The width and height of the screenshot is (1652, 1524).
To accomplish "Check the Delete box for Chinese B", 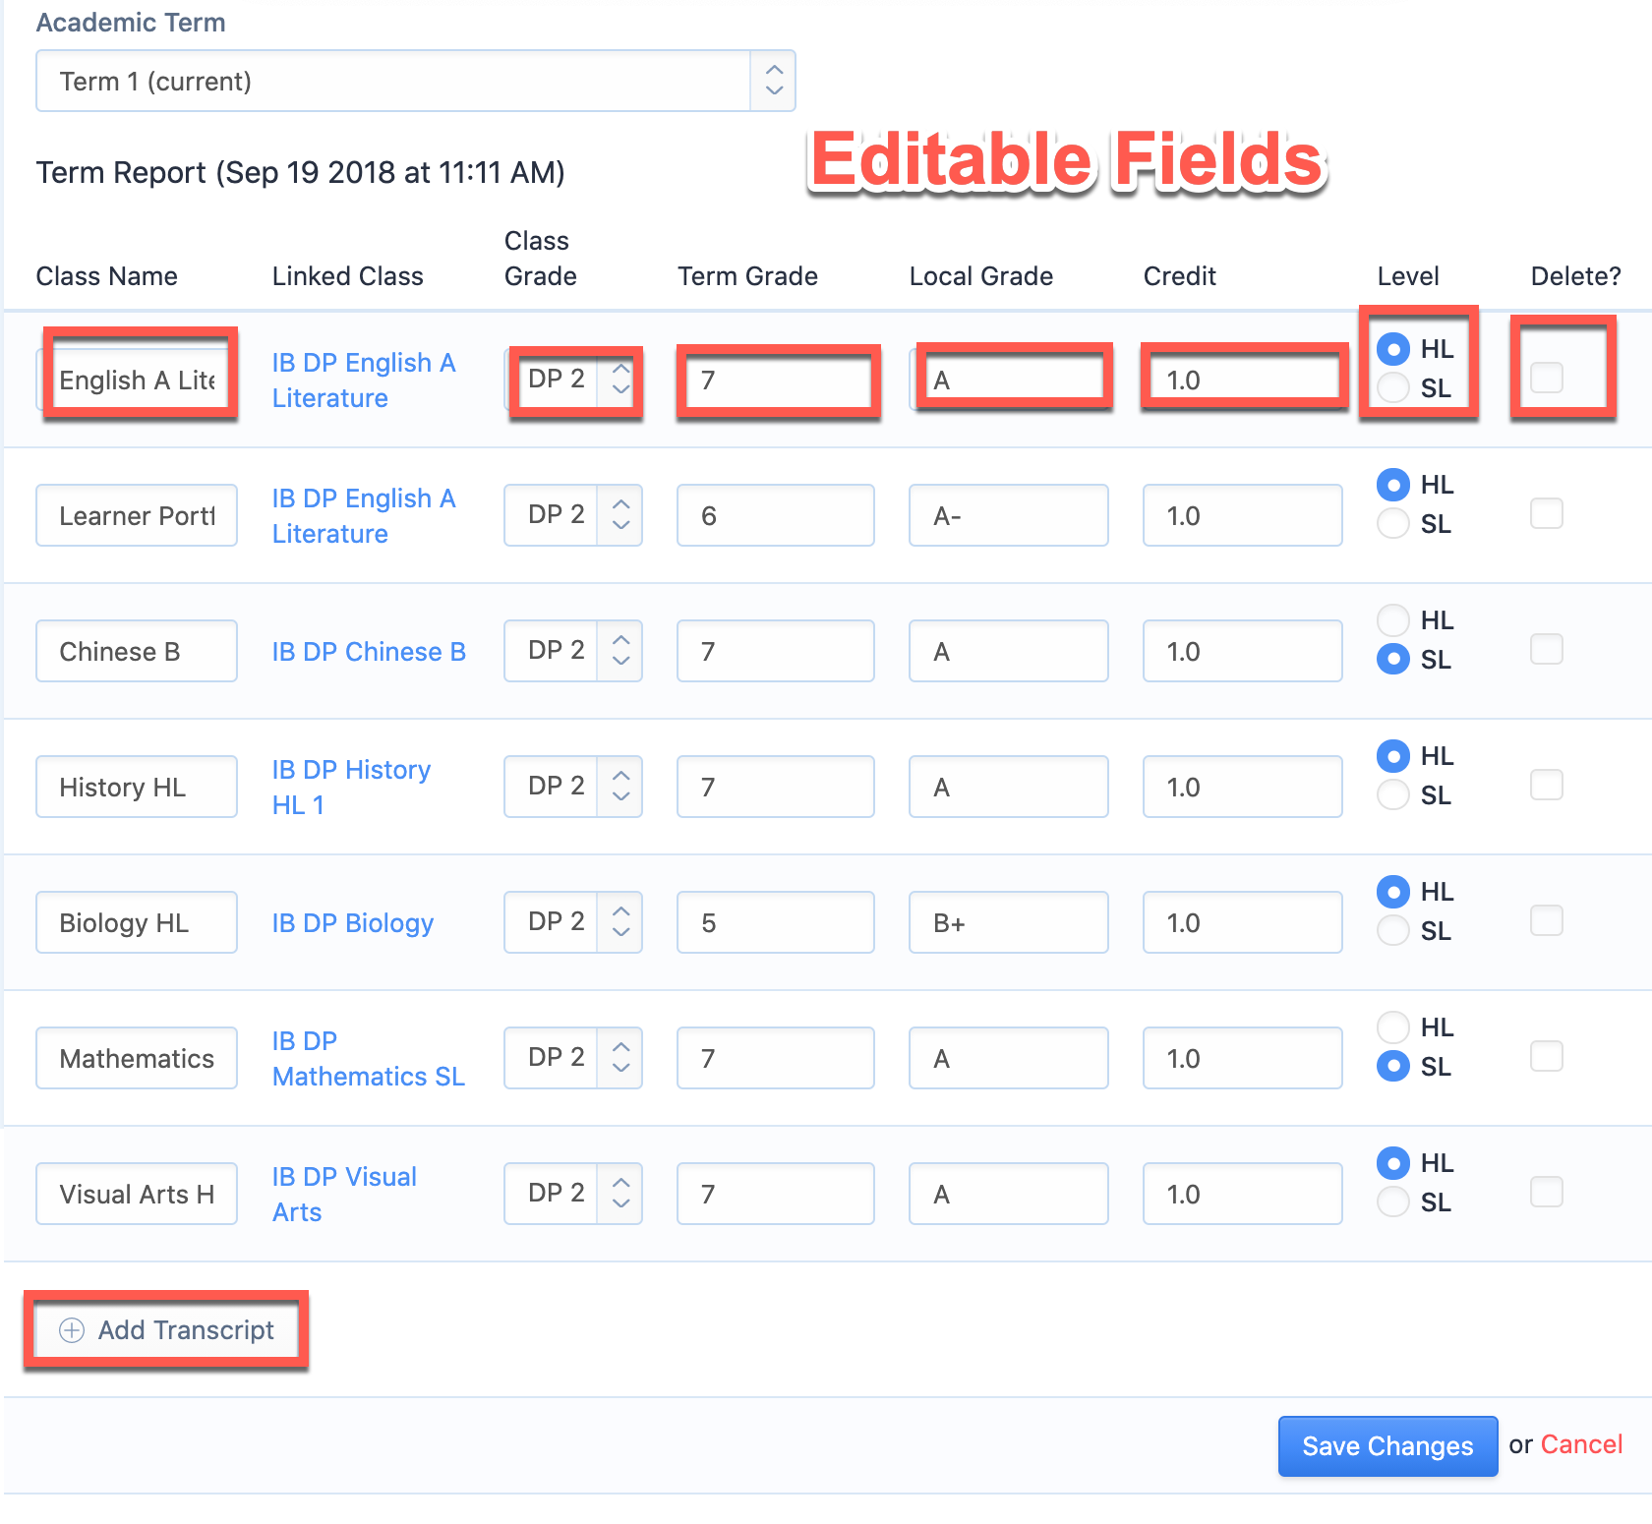I will pyautogui.click(x=1547, y=649).
